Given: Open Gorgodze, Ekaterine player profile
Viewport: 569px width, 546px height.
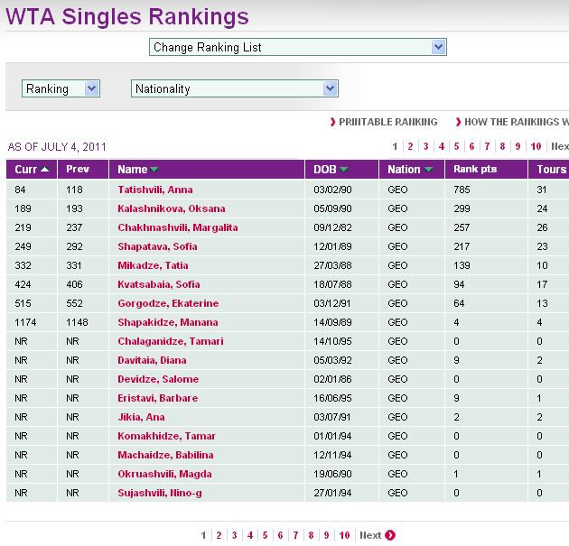Looking at the screenshot, I should [x=168, y=303].
